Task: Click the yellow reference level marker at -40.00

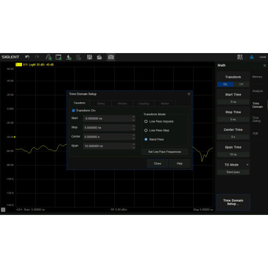Action: point(15,137)
